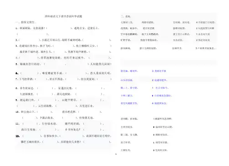Click the phrase '云生结海楼'
The height and width of the screenshot is (166, 229).
[45, 106]
